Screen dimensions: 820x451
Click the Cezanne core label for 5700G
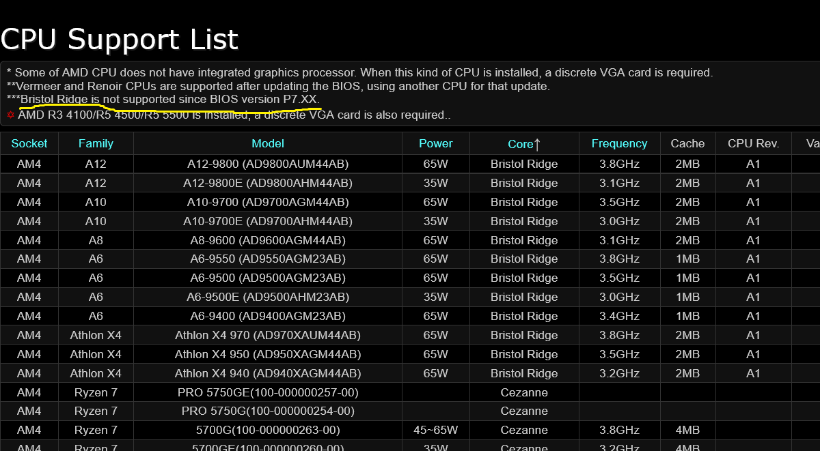click(x=524, y=430)
